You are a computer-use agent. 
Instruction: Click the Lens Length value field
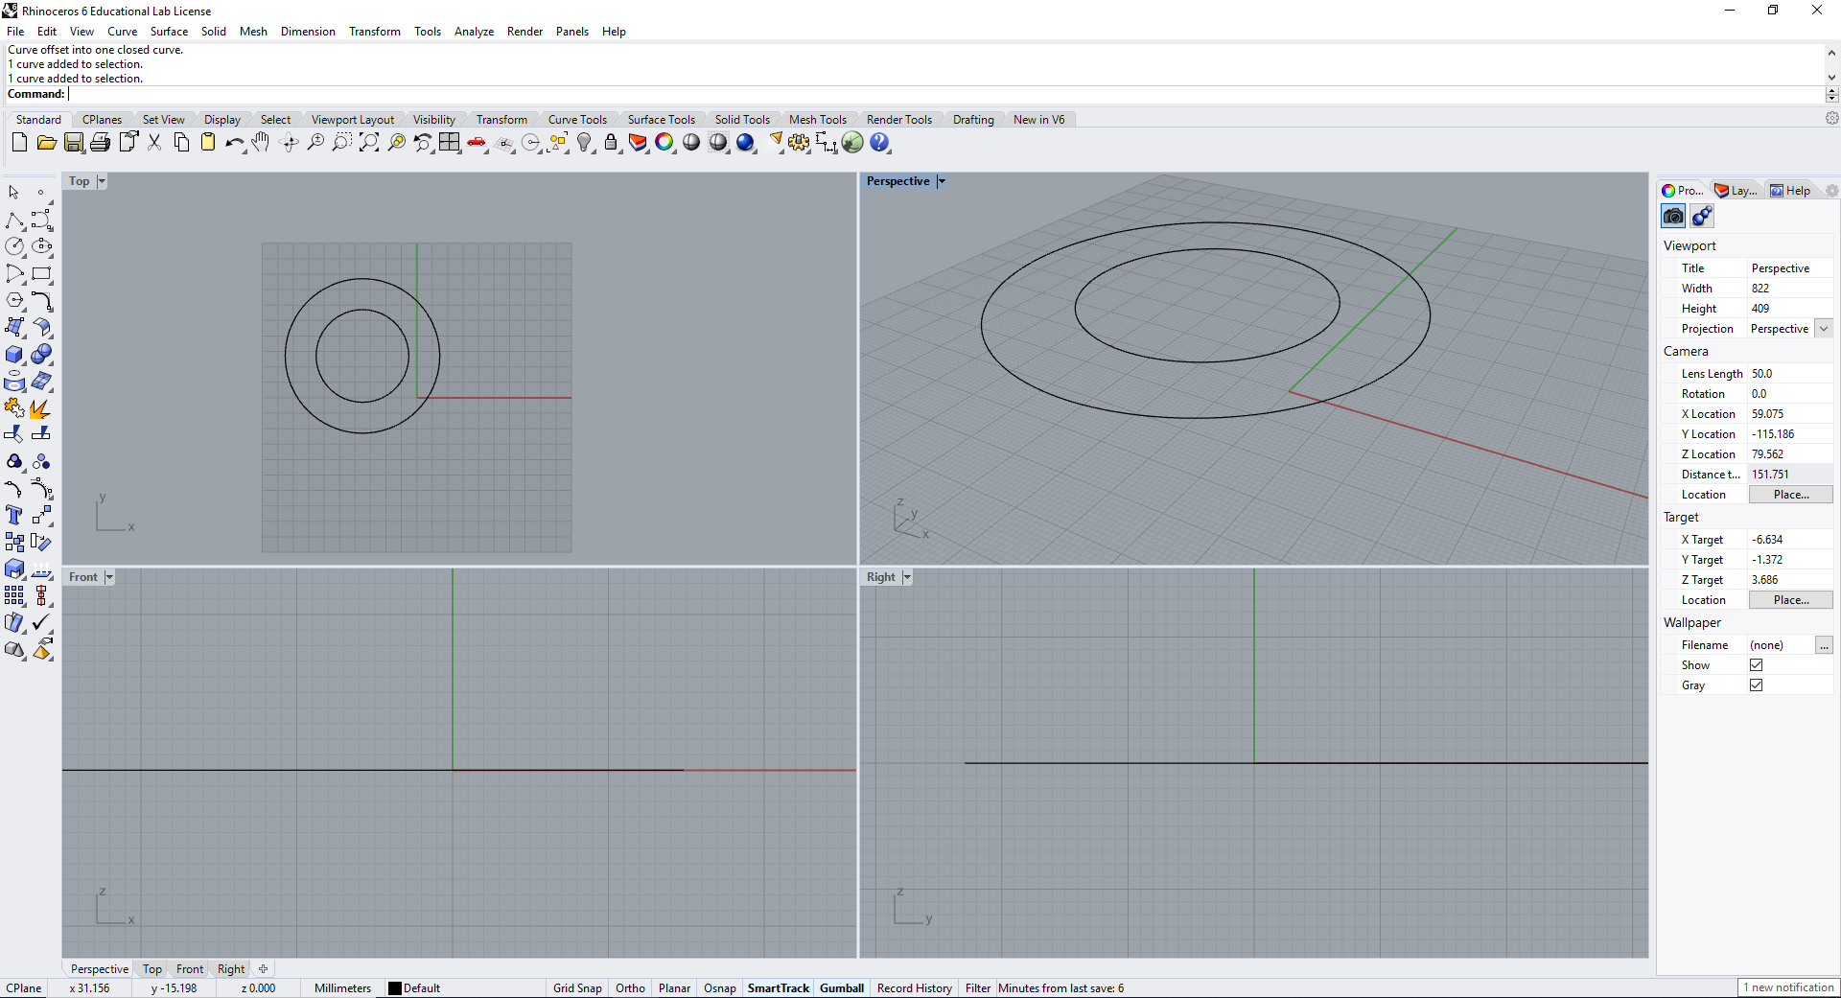[x=1790, y=374]
